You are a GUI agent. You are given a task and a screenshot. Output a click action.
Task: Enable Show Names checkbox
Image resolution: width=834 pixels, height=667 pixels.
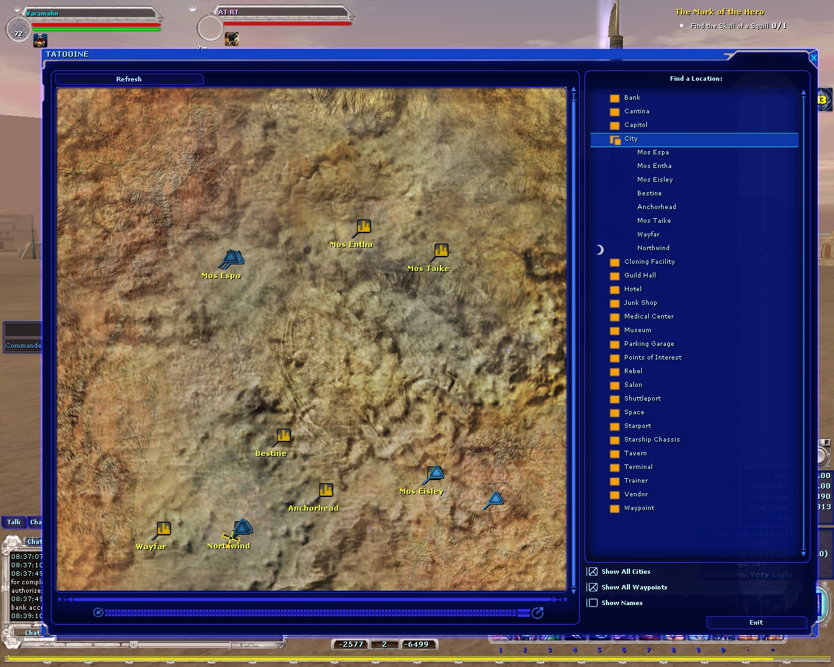coord(592,603)
